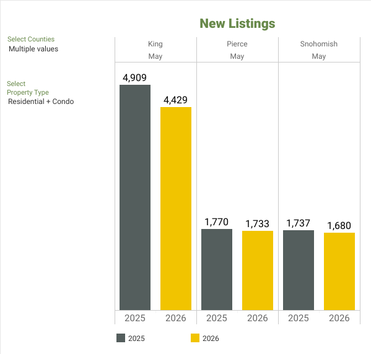The width and height of the screenshot is (371, 354).
Task: Click the 2025 axis label under King
Action: pos(135,318)
